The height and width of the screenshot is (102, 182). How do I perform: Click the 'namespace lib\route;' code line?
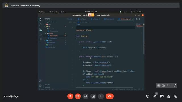pyautogui.click(x=84, y=30)
